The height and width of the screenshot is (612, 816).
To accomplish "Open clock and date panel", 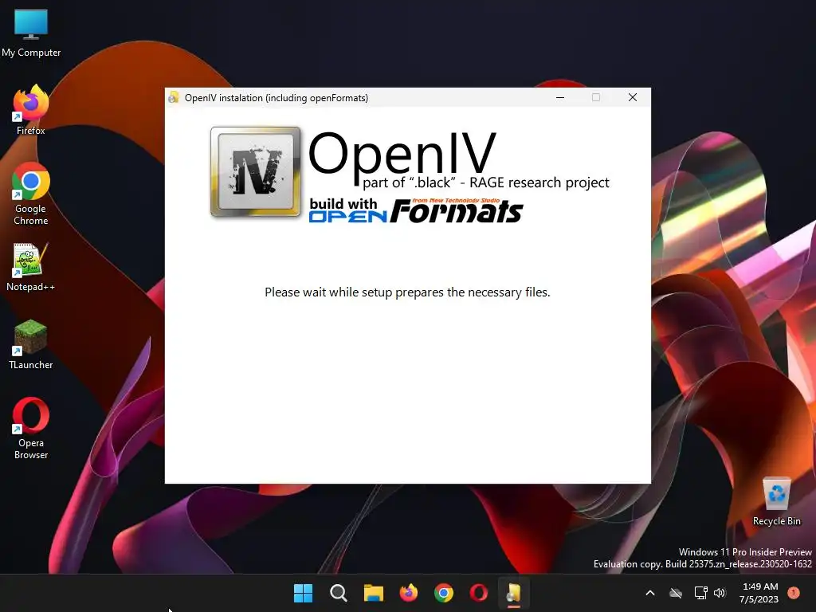I will [759, 593].
